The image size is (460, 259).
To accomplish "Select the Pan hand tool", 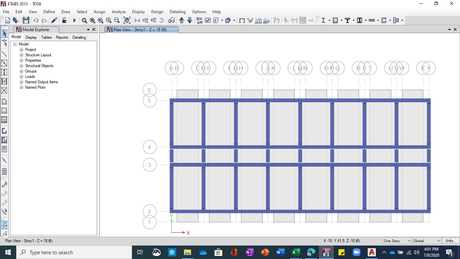I will point(127,20).
